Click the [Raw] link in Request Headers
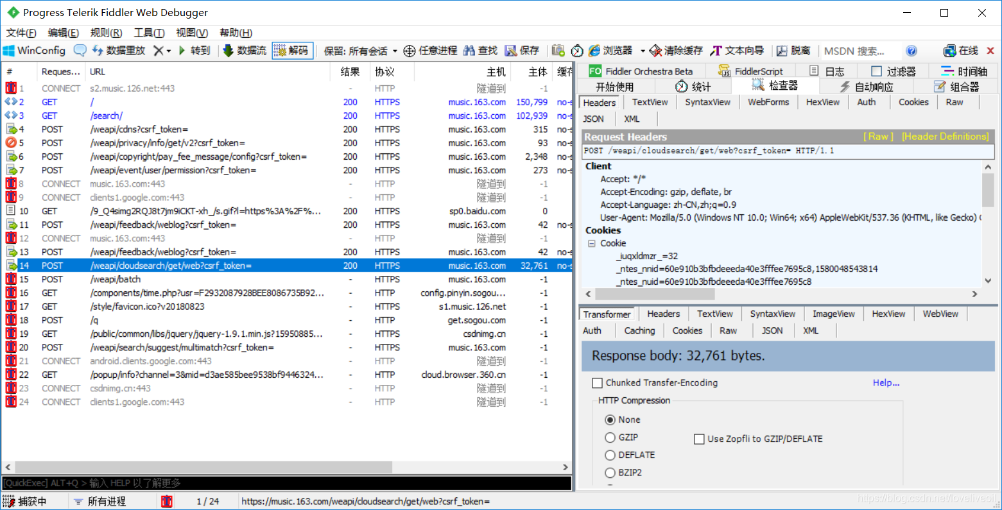 (878, 137)
